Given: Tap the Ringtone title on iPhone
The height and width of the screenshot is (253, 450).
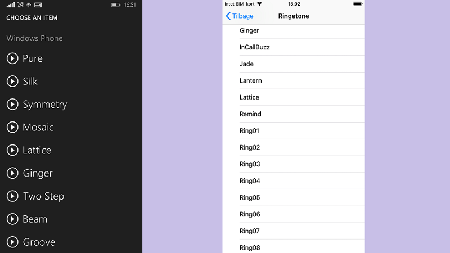Looking at the screenshot, I should click(294, 16).
